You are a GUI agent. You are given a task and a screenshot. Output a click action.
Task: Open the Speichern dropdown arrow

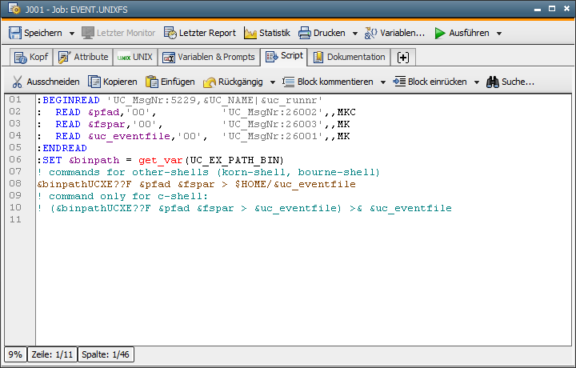72,34
